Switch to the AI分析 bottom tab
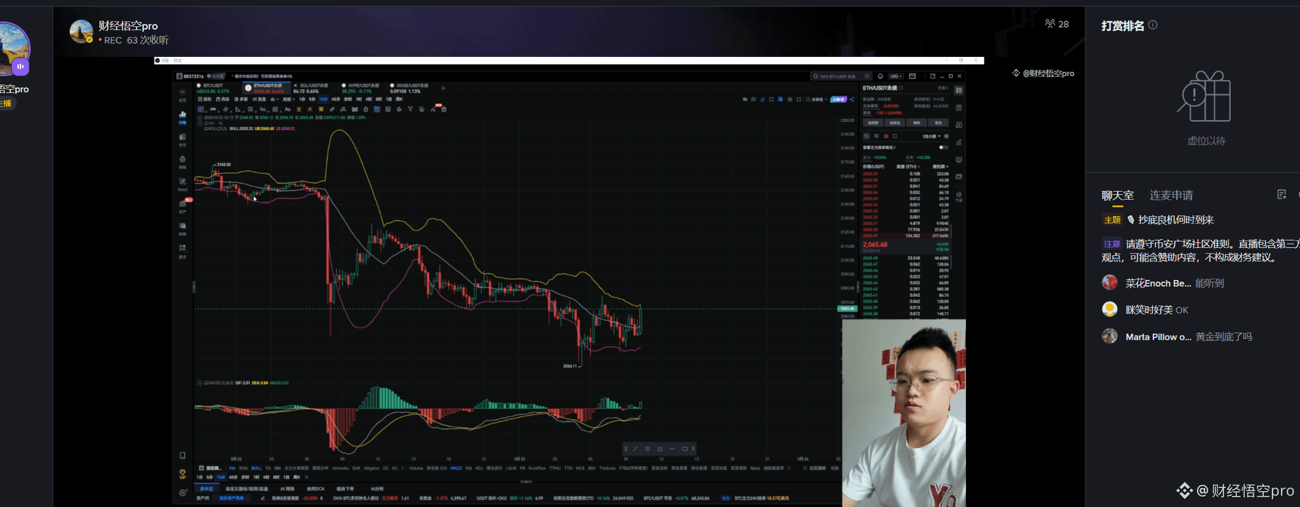 (377, 489)
